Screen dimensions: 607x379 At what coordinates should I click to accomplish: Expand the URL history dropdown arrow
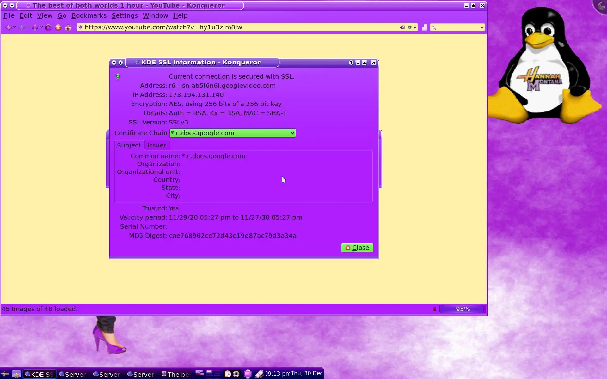pyautogui.click(x=415, y=27)
